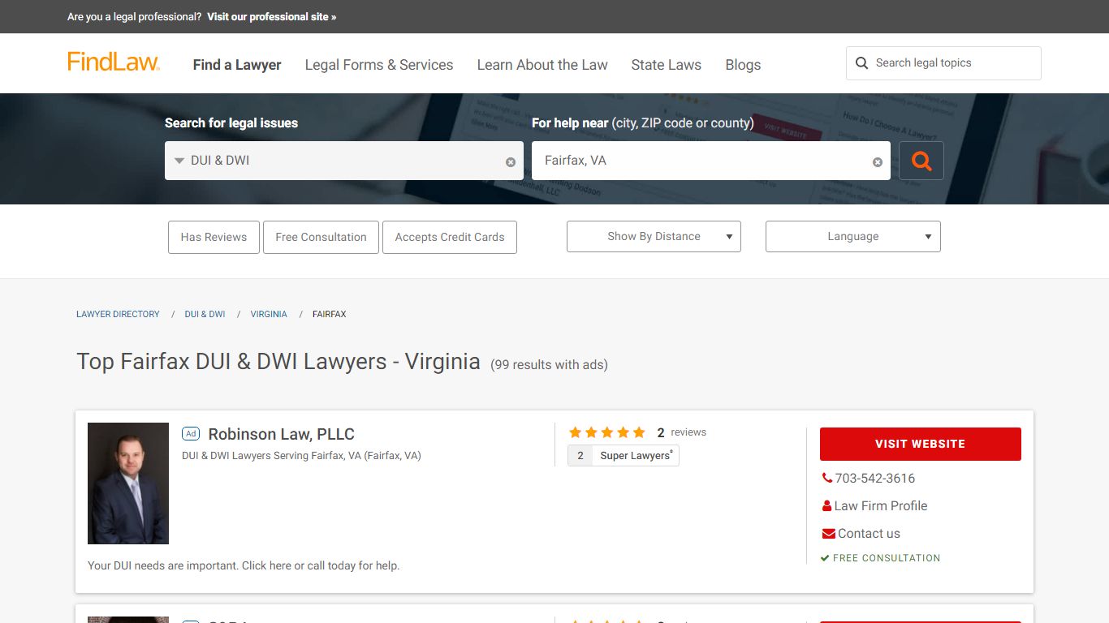The height and width of the screenshot is (623, 1109).
Task: Open the Blogs menu item
Action: pos(743,65)
